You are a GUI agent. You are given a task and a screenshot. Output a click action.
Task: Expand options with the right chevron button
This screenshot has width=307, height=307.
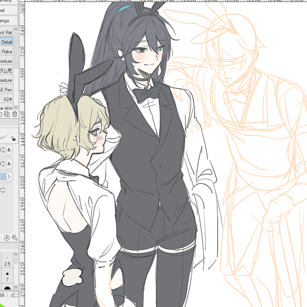click(9, 177)
